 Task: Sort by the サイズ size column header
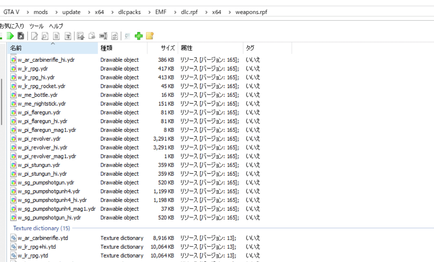pyautogui.click(x=162, y=48)
